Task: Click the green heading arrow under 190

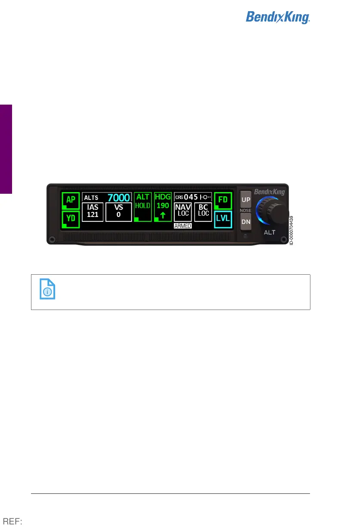Action: point(163,215)
